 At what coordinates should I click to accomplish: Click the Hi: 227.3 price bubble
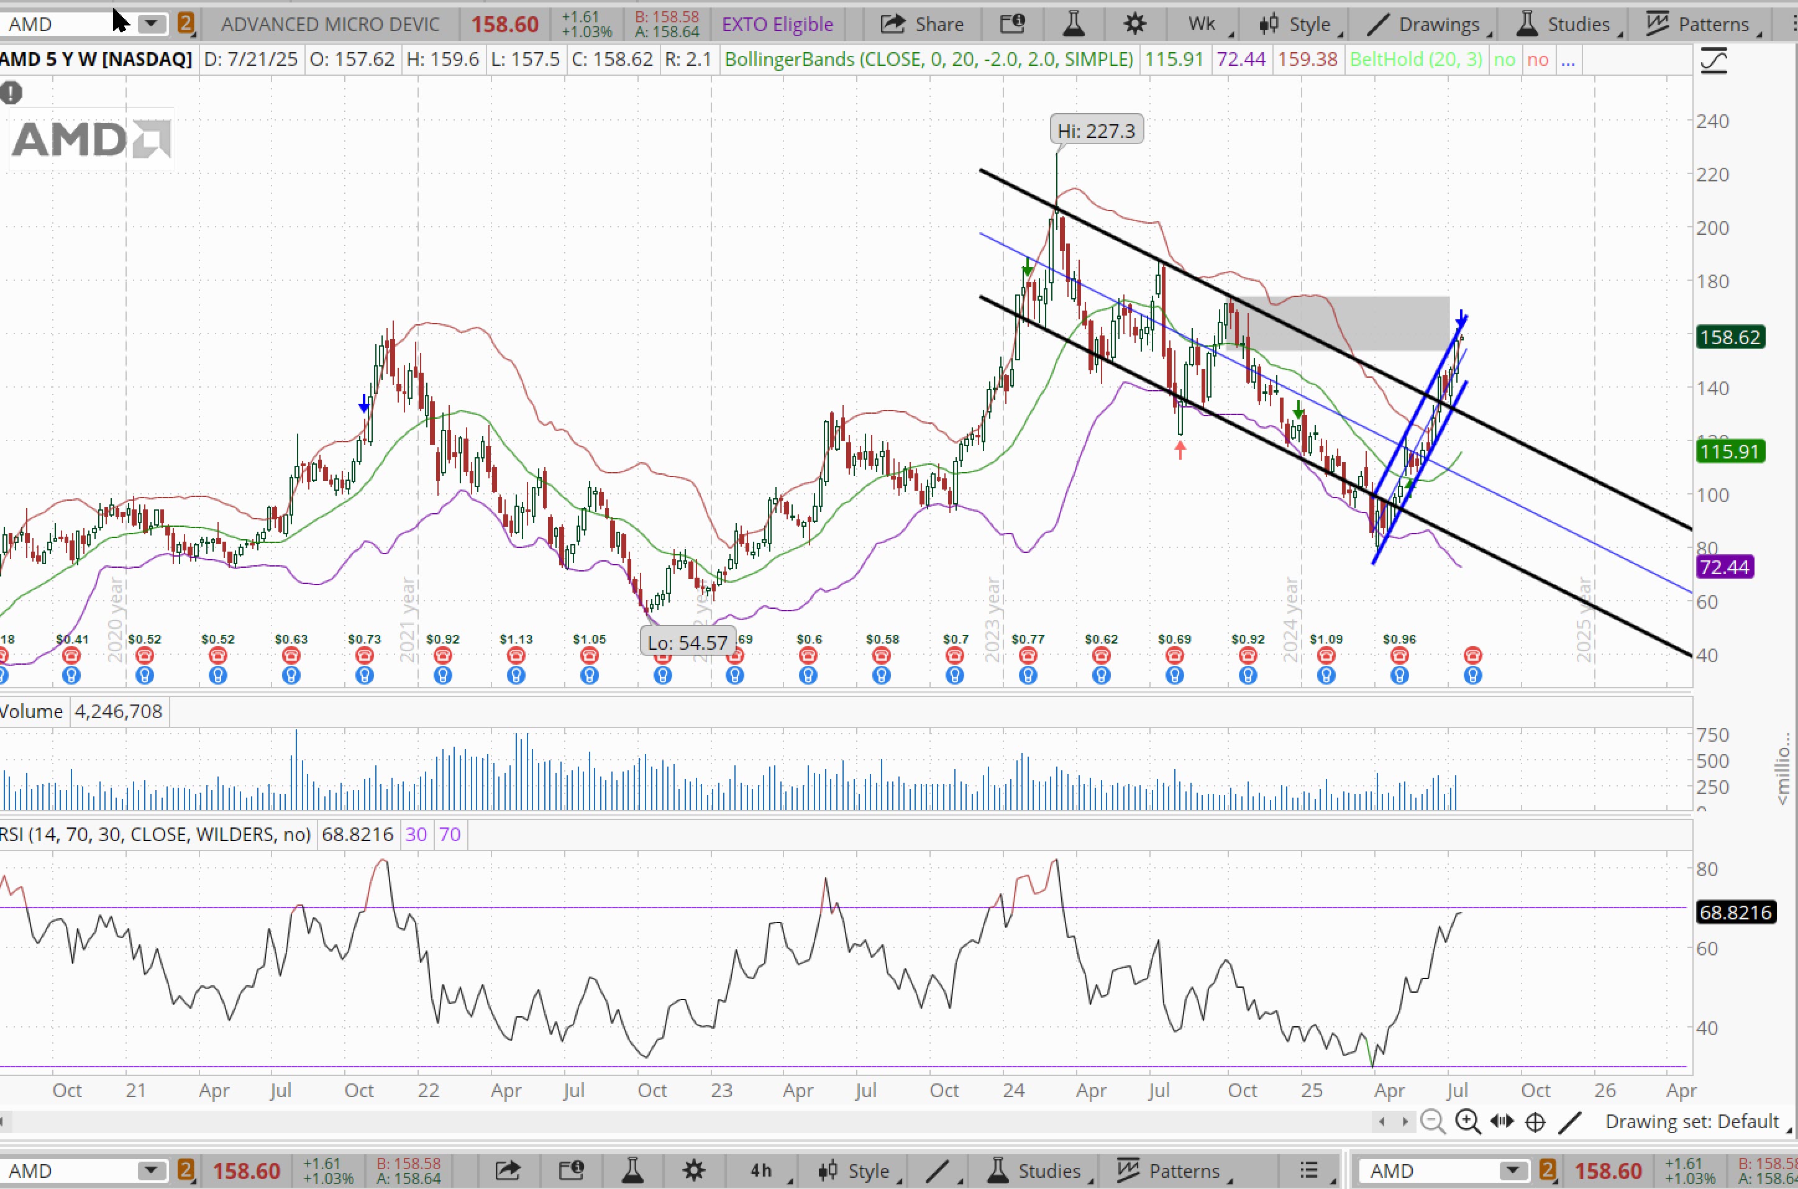pos(1097,130)
